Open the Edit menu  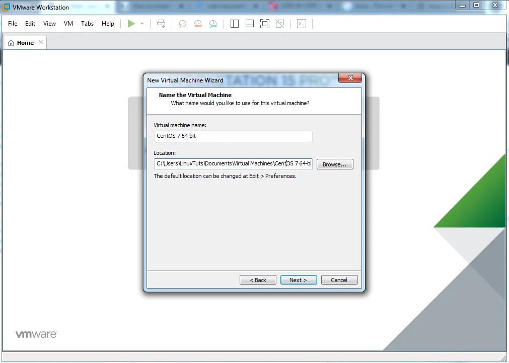pyautogui.click(x=30, y=24)
